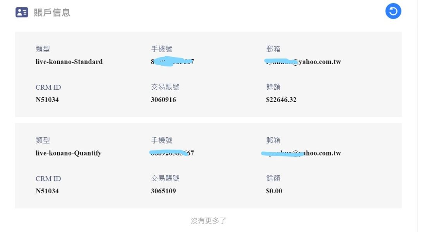The width and height of the screenshot is (444, 232).
Task: Click the yahoo.com.tw email in first card
Action: 303,62
